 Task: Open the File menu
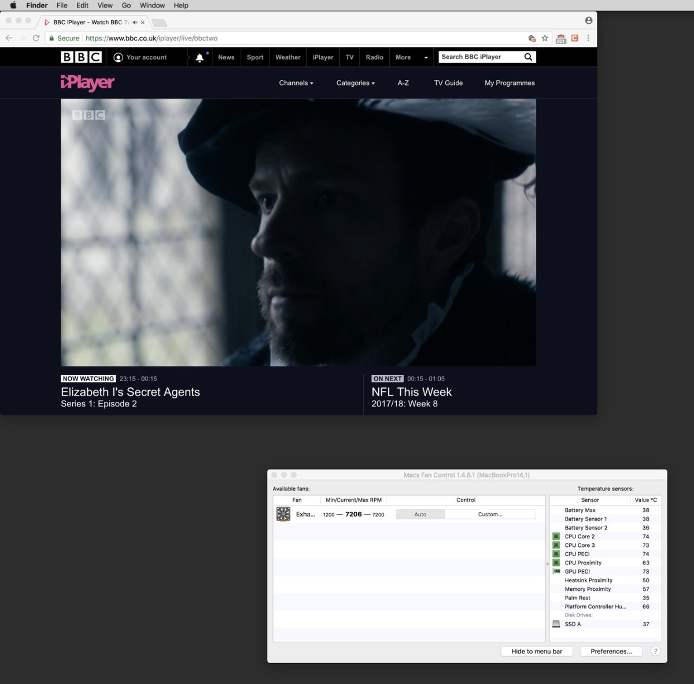pyautogui.click(x=62, y=5)
